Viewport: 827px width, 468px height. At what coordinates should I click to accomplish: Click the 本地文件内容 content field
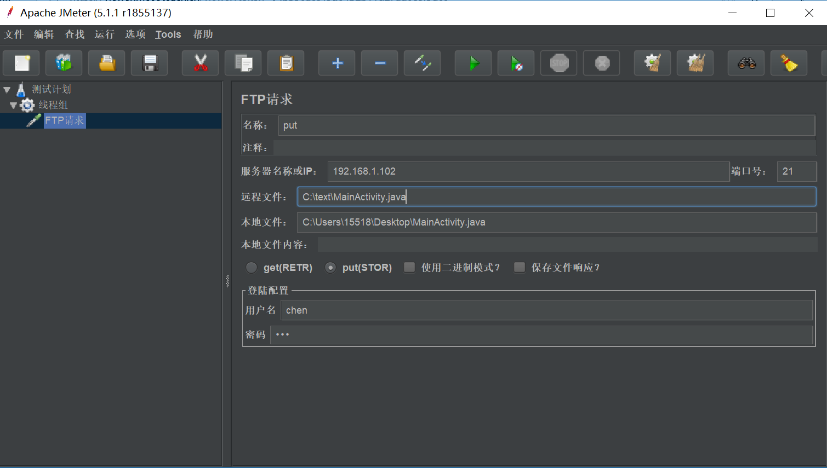tap(567, 245)
